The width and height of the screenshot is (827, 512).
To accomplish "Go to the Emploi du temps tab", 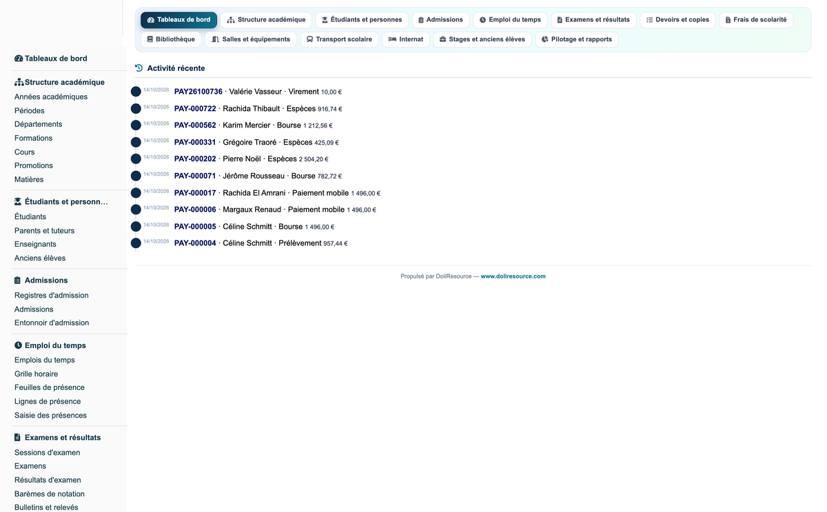I will (x=511, y=20).
